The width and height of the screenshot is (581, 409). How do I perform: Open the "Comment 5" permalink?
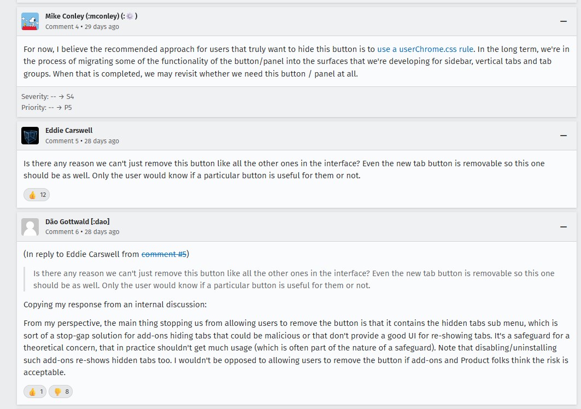click(62, 141)
